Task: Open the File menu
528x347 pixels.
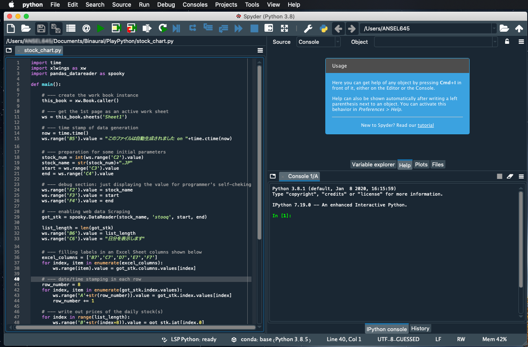Action: 55,5
